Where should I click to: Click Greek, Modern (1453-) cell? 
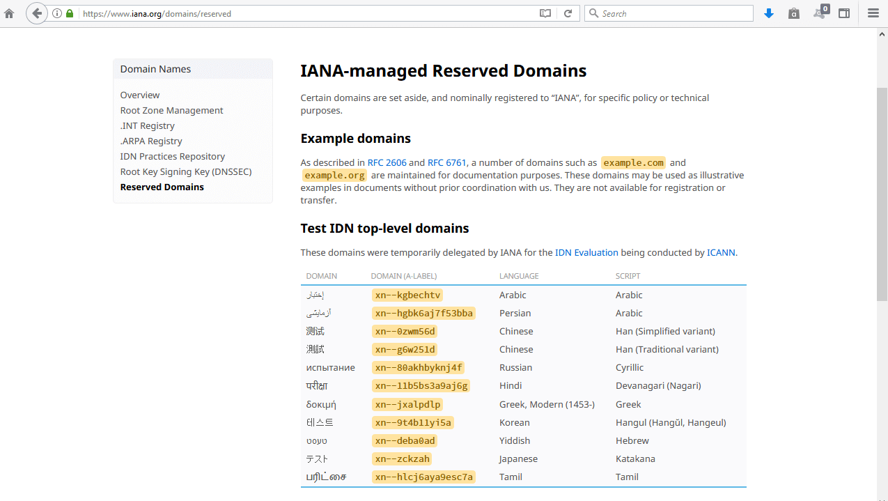(547, 404)
